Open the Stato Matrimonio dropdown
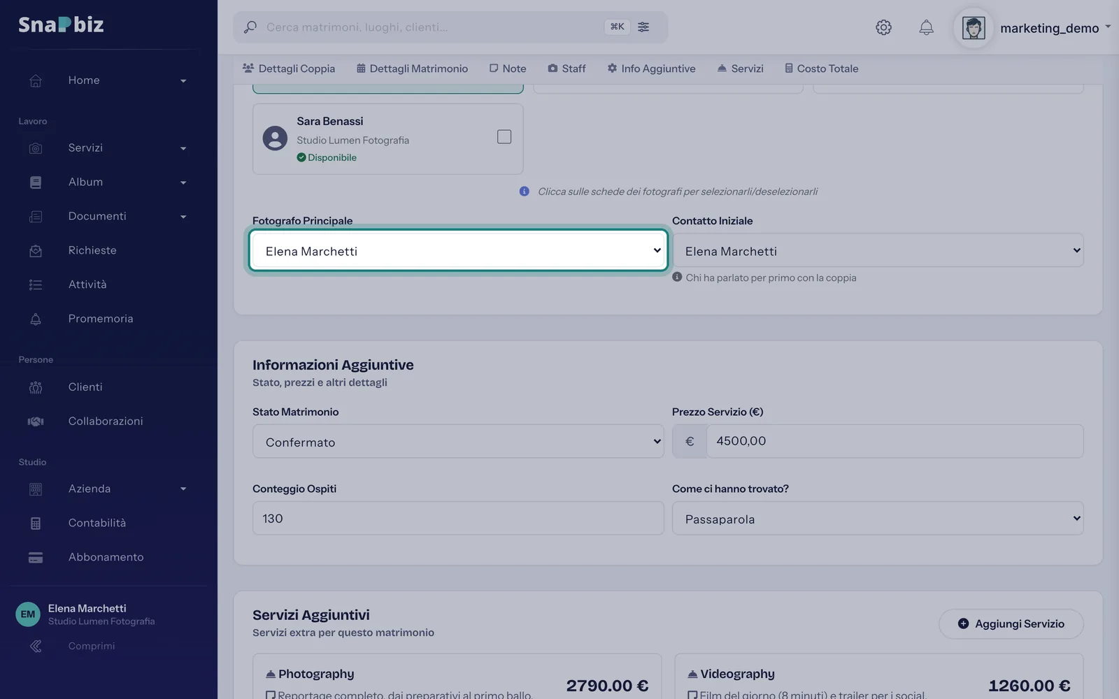1119x699 pixels. click(x=458, y=441)
